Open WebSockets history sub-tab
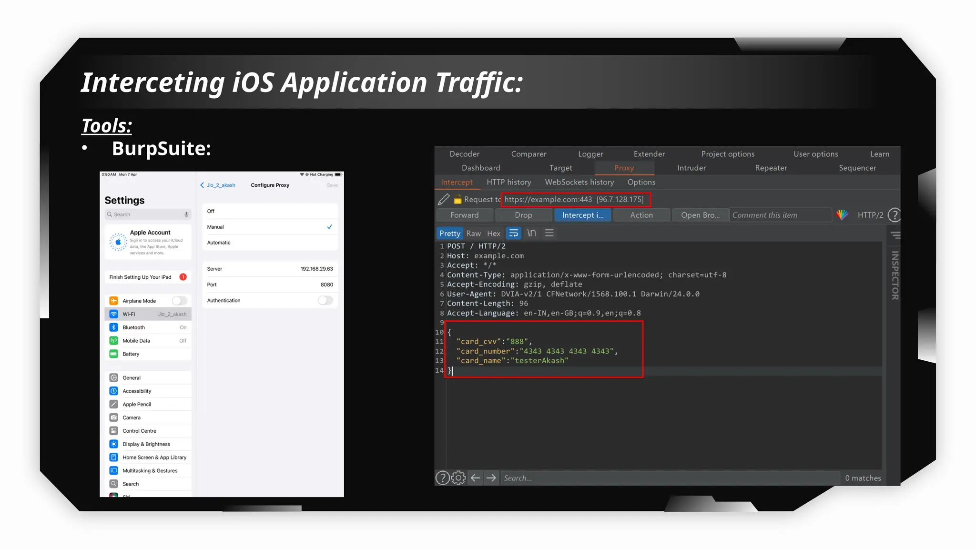Image resolution: width=976 pixels, height=549 pixels. coord(579,182)
